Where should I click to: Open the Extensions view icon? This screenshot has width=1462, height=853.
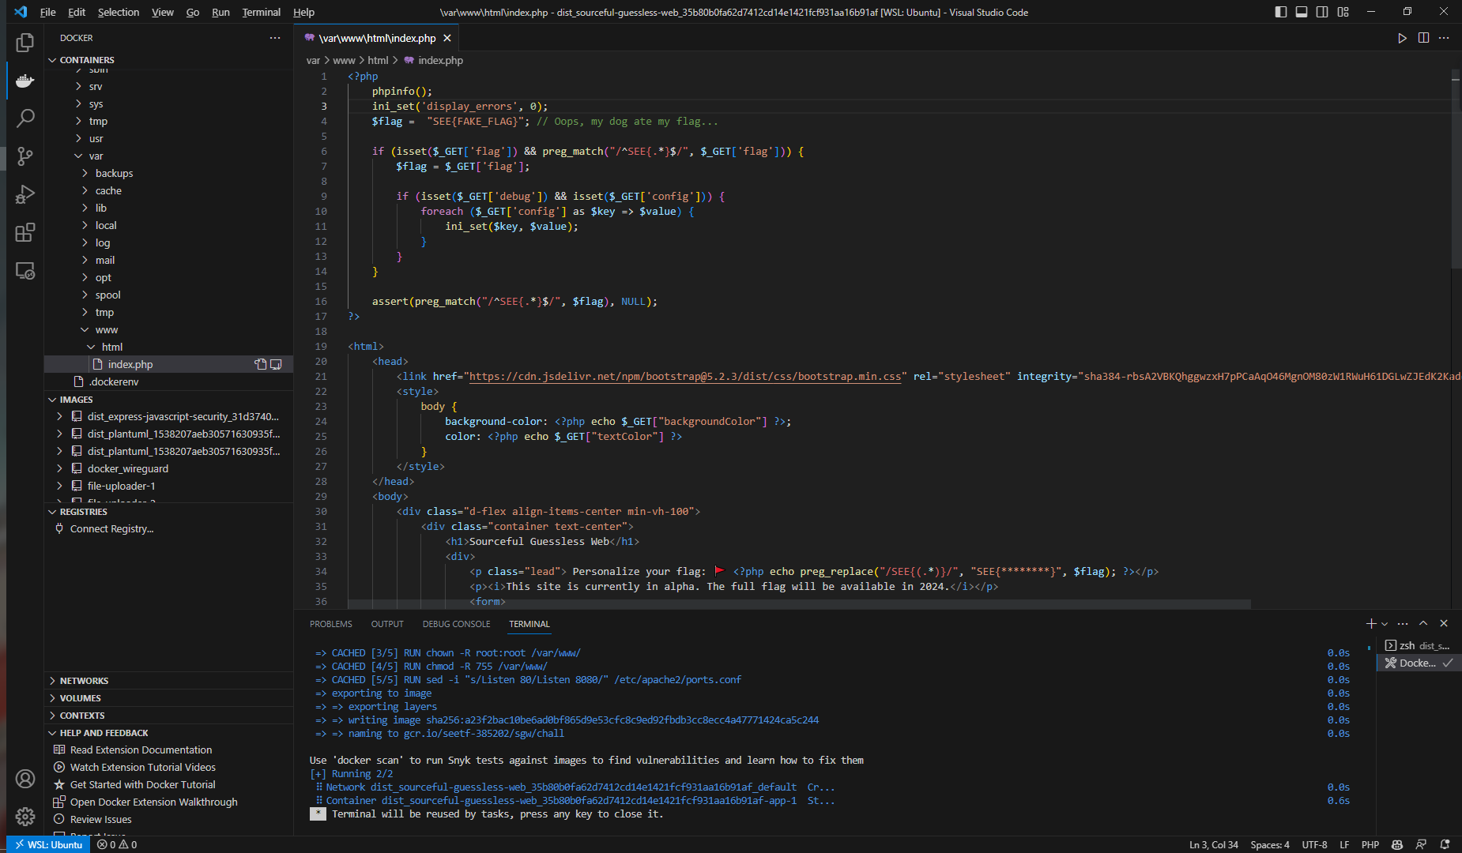click(25, 232)
